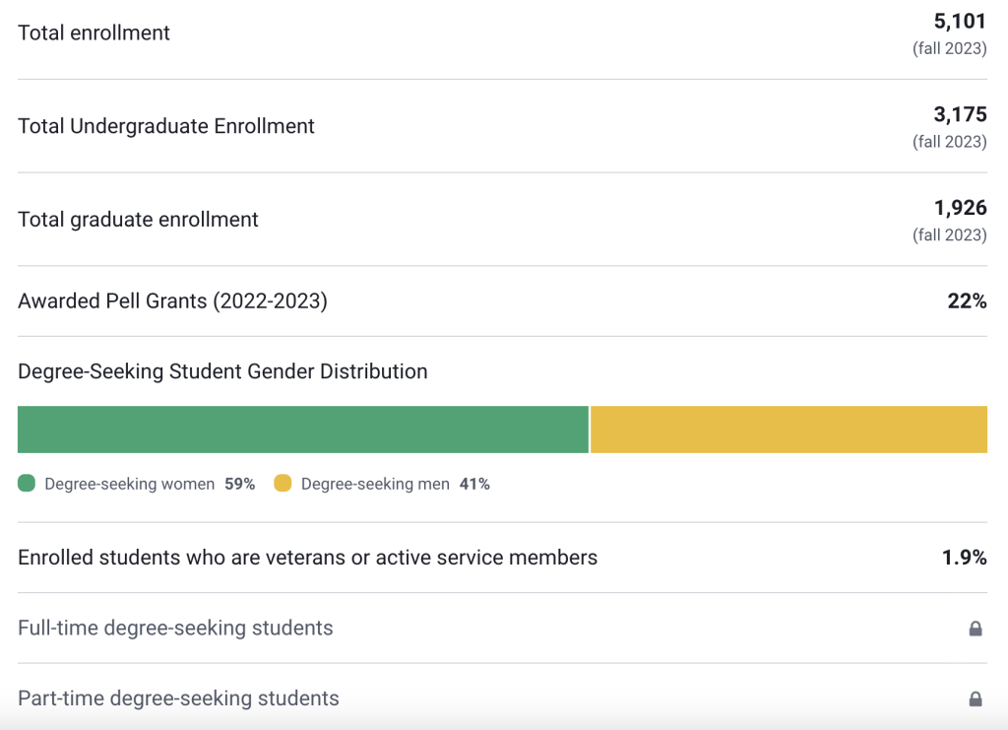Click the lock icon for Part-time degree-seeking students
The width and height of the screenshot is (1008, 730).
[976, 698]
